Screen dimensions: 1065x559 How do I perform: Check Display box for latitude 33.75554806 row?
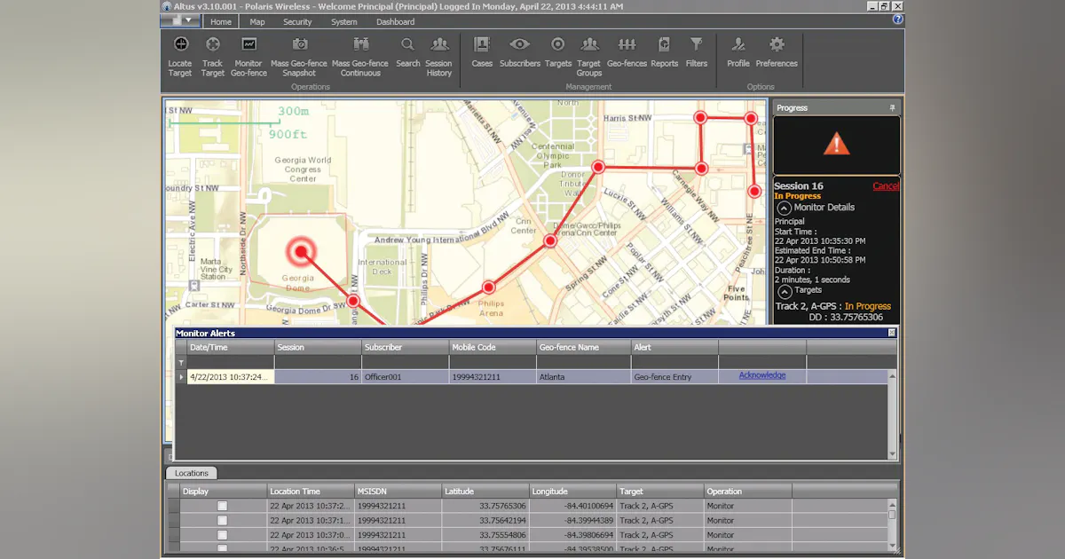pyautogui.click(x=223, y=535)
